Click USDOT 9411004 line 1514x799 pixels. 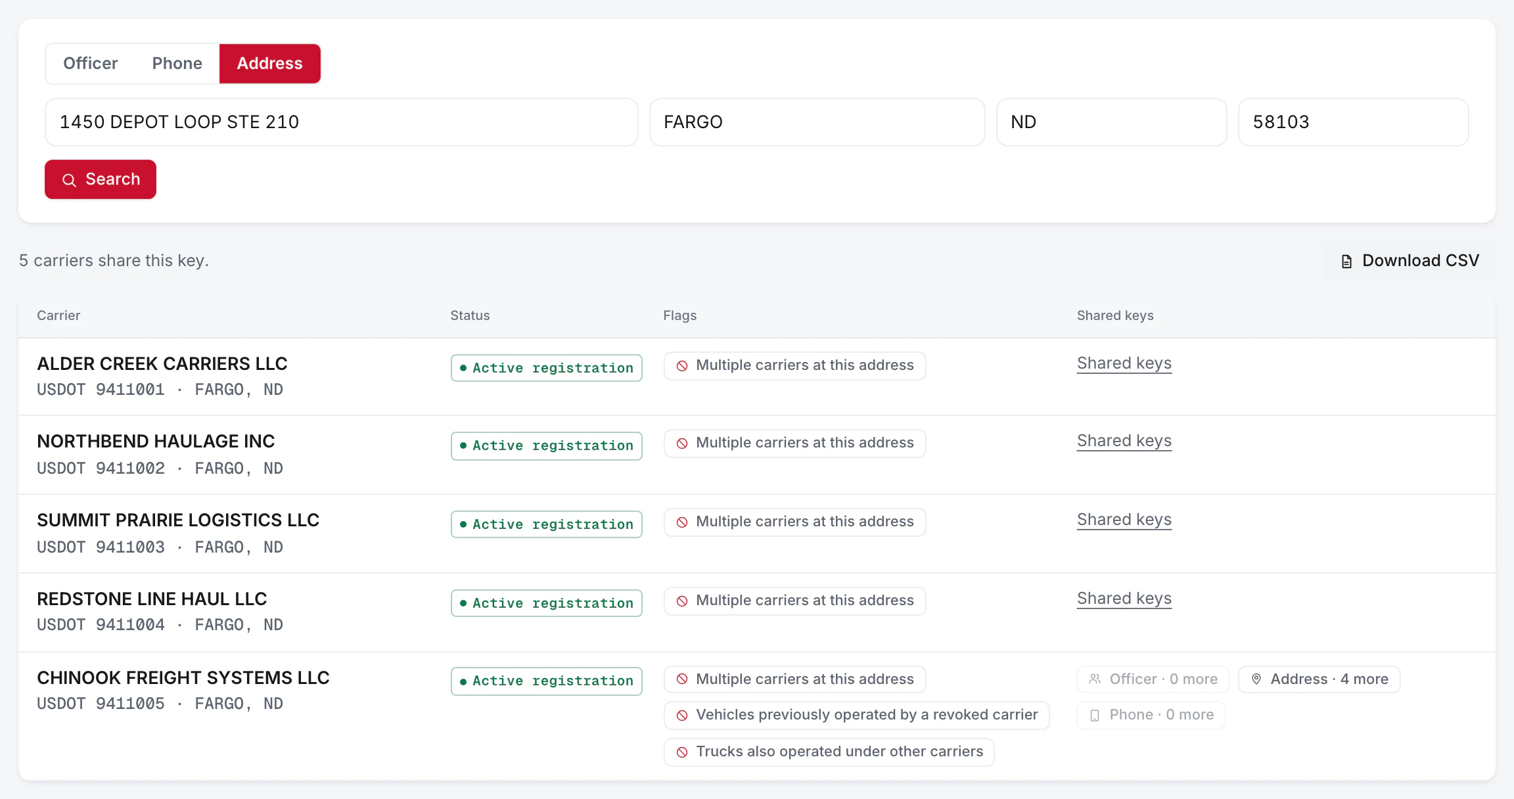click(x=160, y=625)
